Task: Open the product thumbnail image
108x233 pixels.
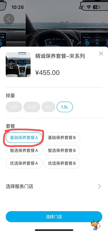Action: click(x=18, y=65)
